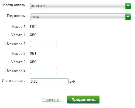Image resolution: width=135 pixels, height=108 pixels.
Task: Click the Итого к оплате label
Action: coord(14,81)
